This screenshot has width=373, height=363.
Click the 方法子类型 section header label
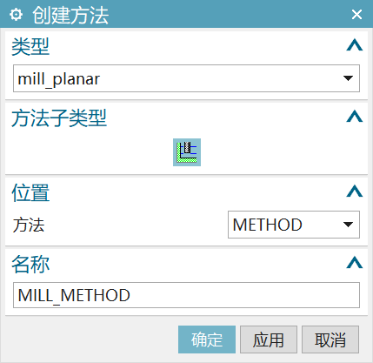click(59, 118)
